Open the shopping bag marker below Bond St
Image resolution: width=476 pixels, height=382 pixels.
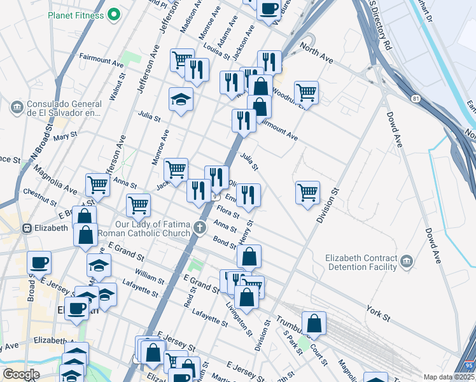pyautogui.click(x=249, y=259)
